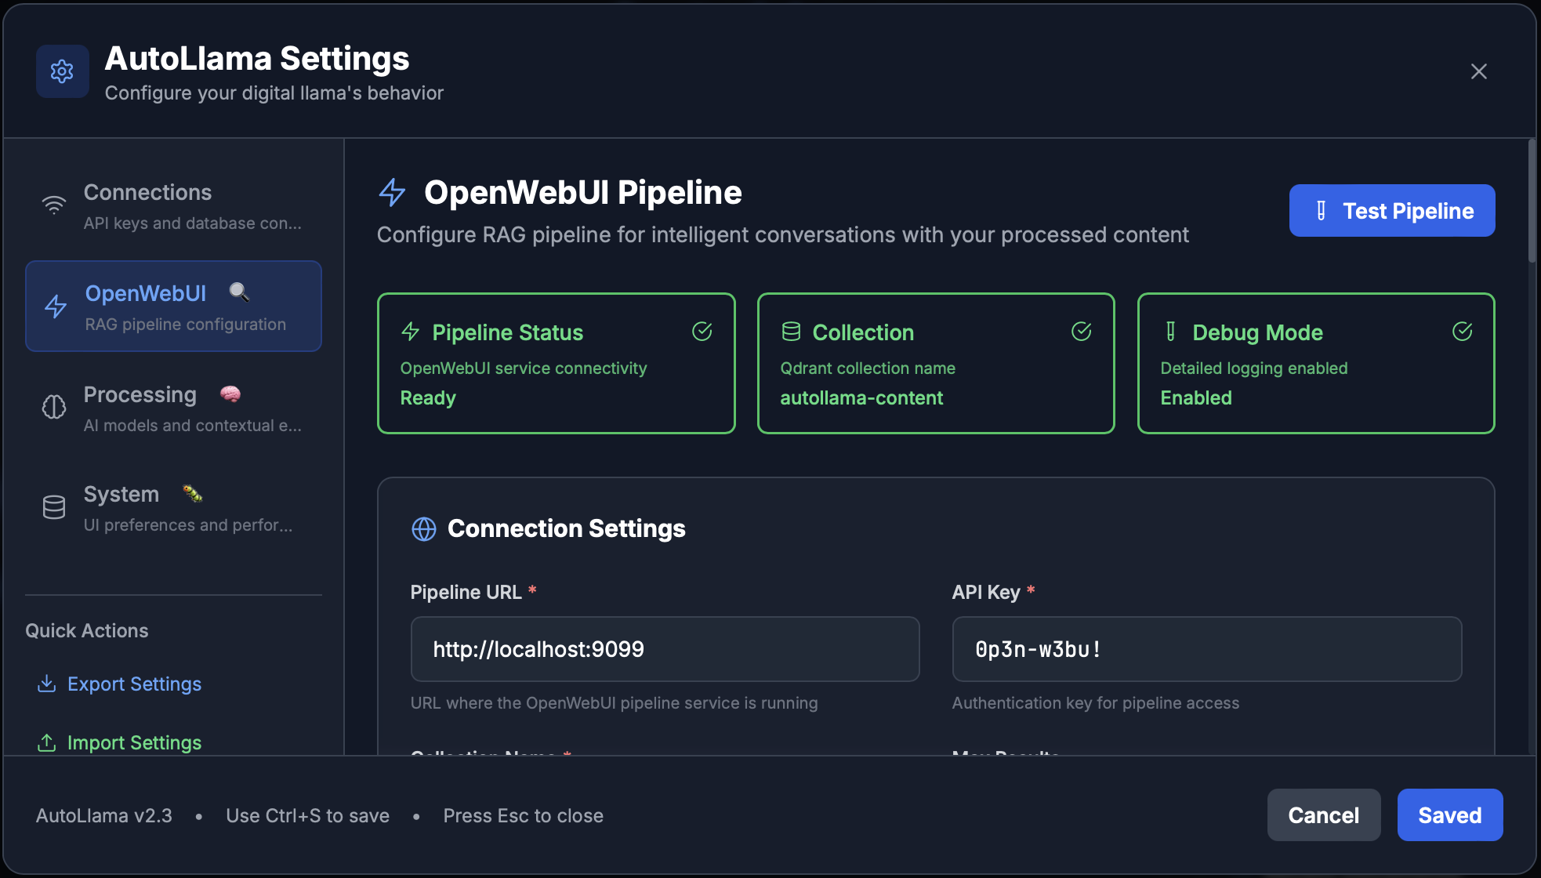Click the download icon beside Export Settings
Image resolution: width=1541 pixels, height=878 pixels.
click(46, 684)
